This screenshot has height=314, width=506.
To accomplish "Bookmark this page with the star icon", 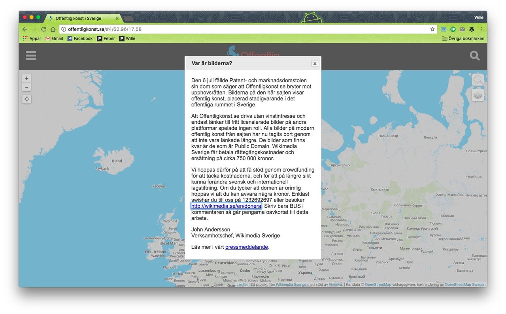I will (x=432, y=29).
